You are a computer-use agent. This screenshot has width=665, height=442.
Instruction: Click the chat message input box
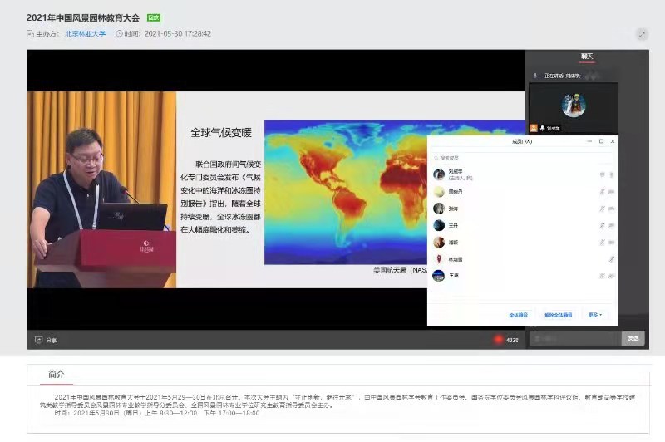(x=575, y=339)
